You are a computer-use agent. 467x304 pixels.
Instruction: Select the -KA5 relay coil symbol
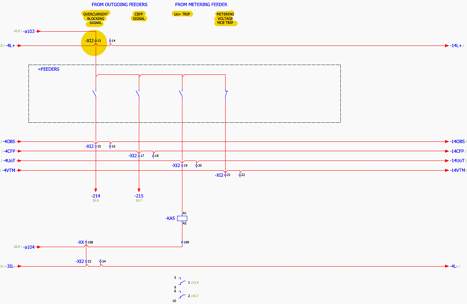tap(182, 218)
